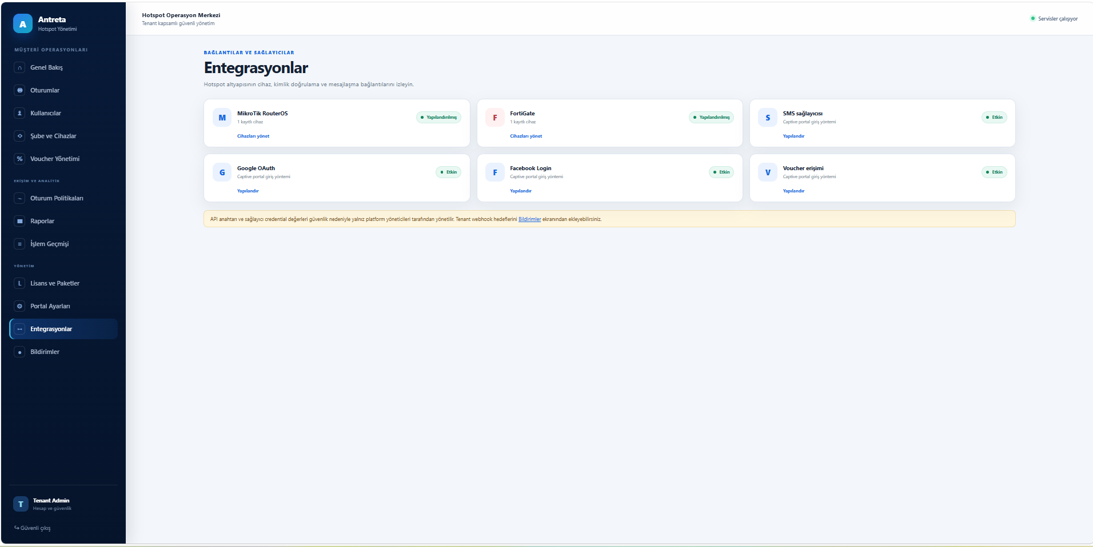Click the Voucher Yönetimi percent icon
This screenshot has height=547, width=1093.
point(20,159)
